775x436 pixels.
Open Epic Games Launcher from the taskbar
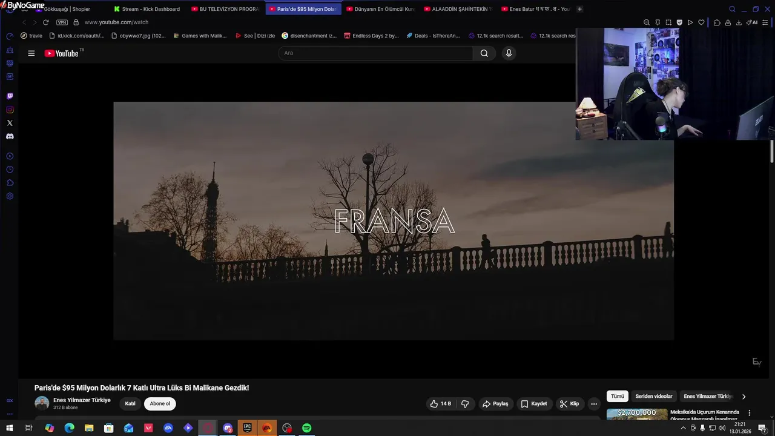coord(247,428)
